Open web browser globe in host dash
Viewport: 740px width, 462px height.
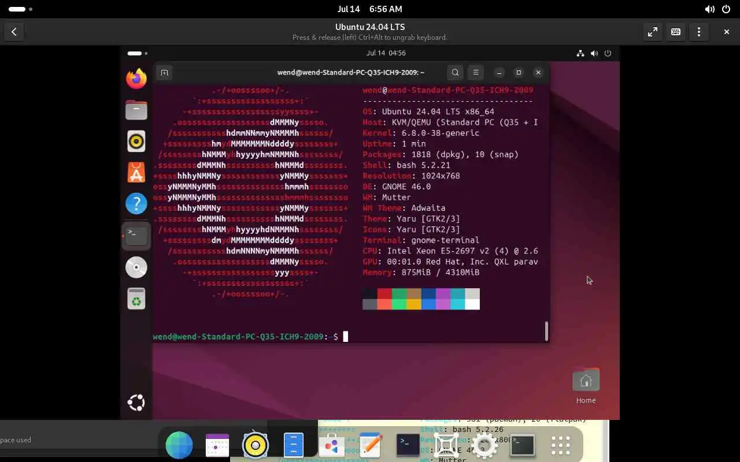point(179,445)
